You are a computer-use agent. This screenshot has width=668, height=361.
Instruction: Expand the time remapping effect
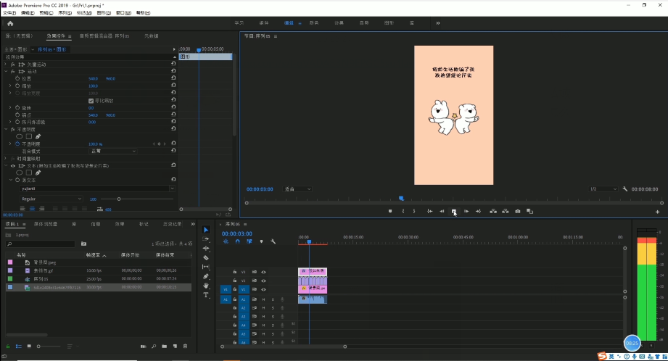click(6, 158)
